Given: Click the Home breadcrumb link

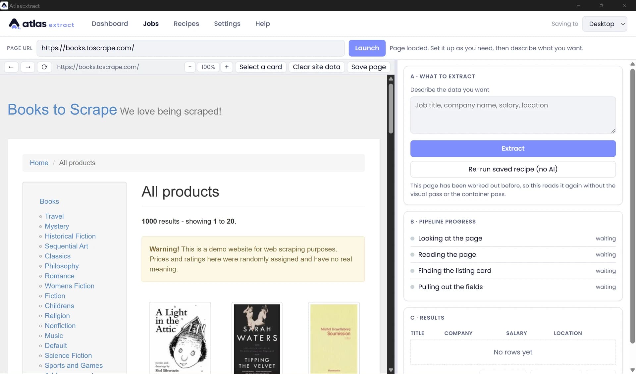Looking at the screenshot, I should click(x=39, y=163).
